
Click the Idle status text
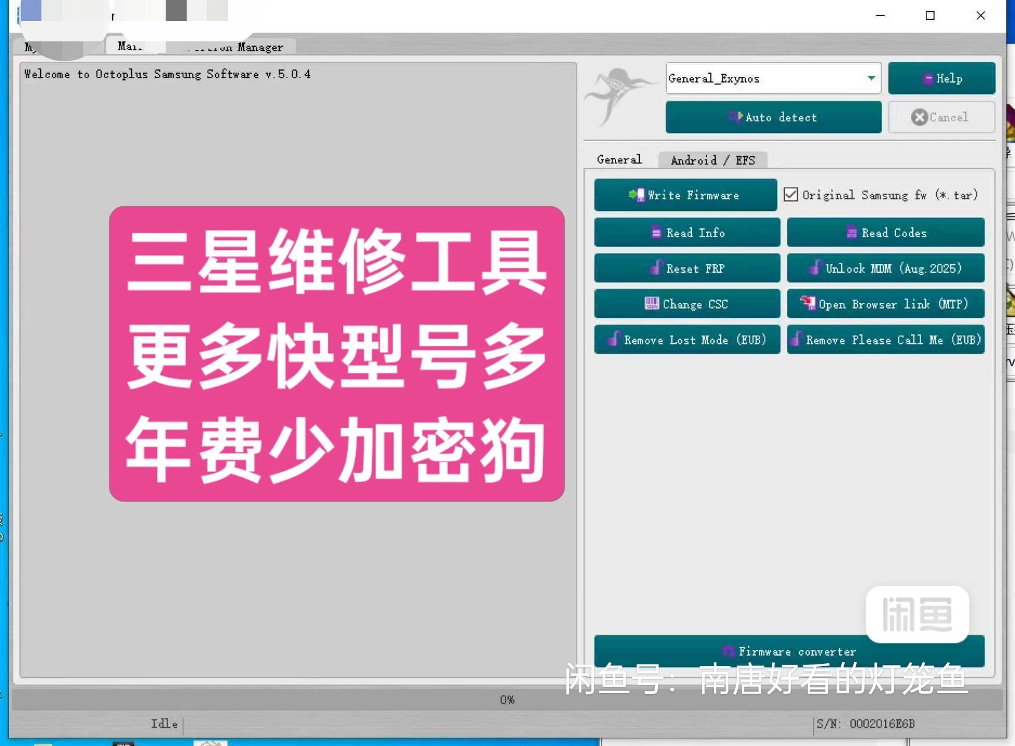164,724
